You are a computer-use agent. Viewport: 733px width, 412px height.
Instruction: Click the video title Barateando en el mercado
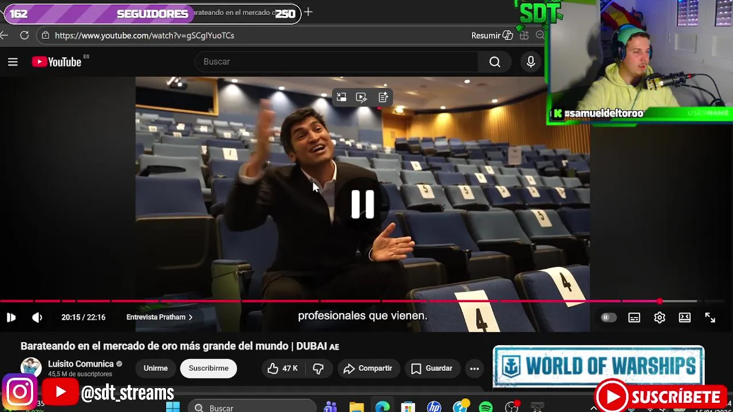pos(180,346)
